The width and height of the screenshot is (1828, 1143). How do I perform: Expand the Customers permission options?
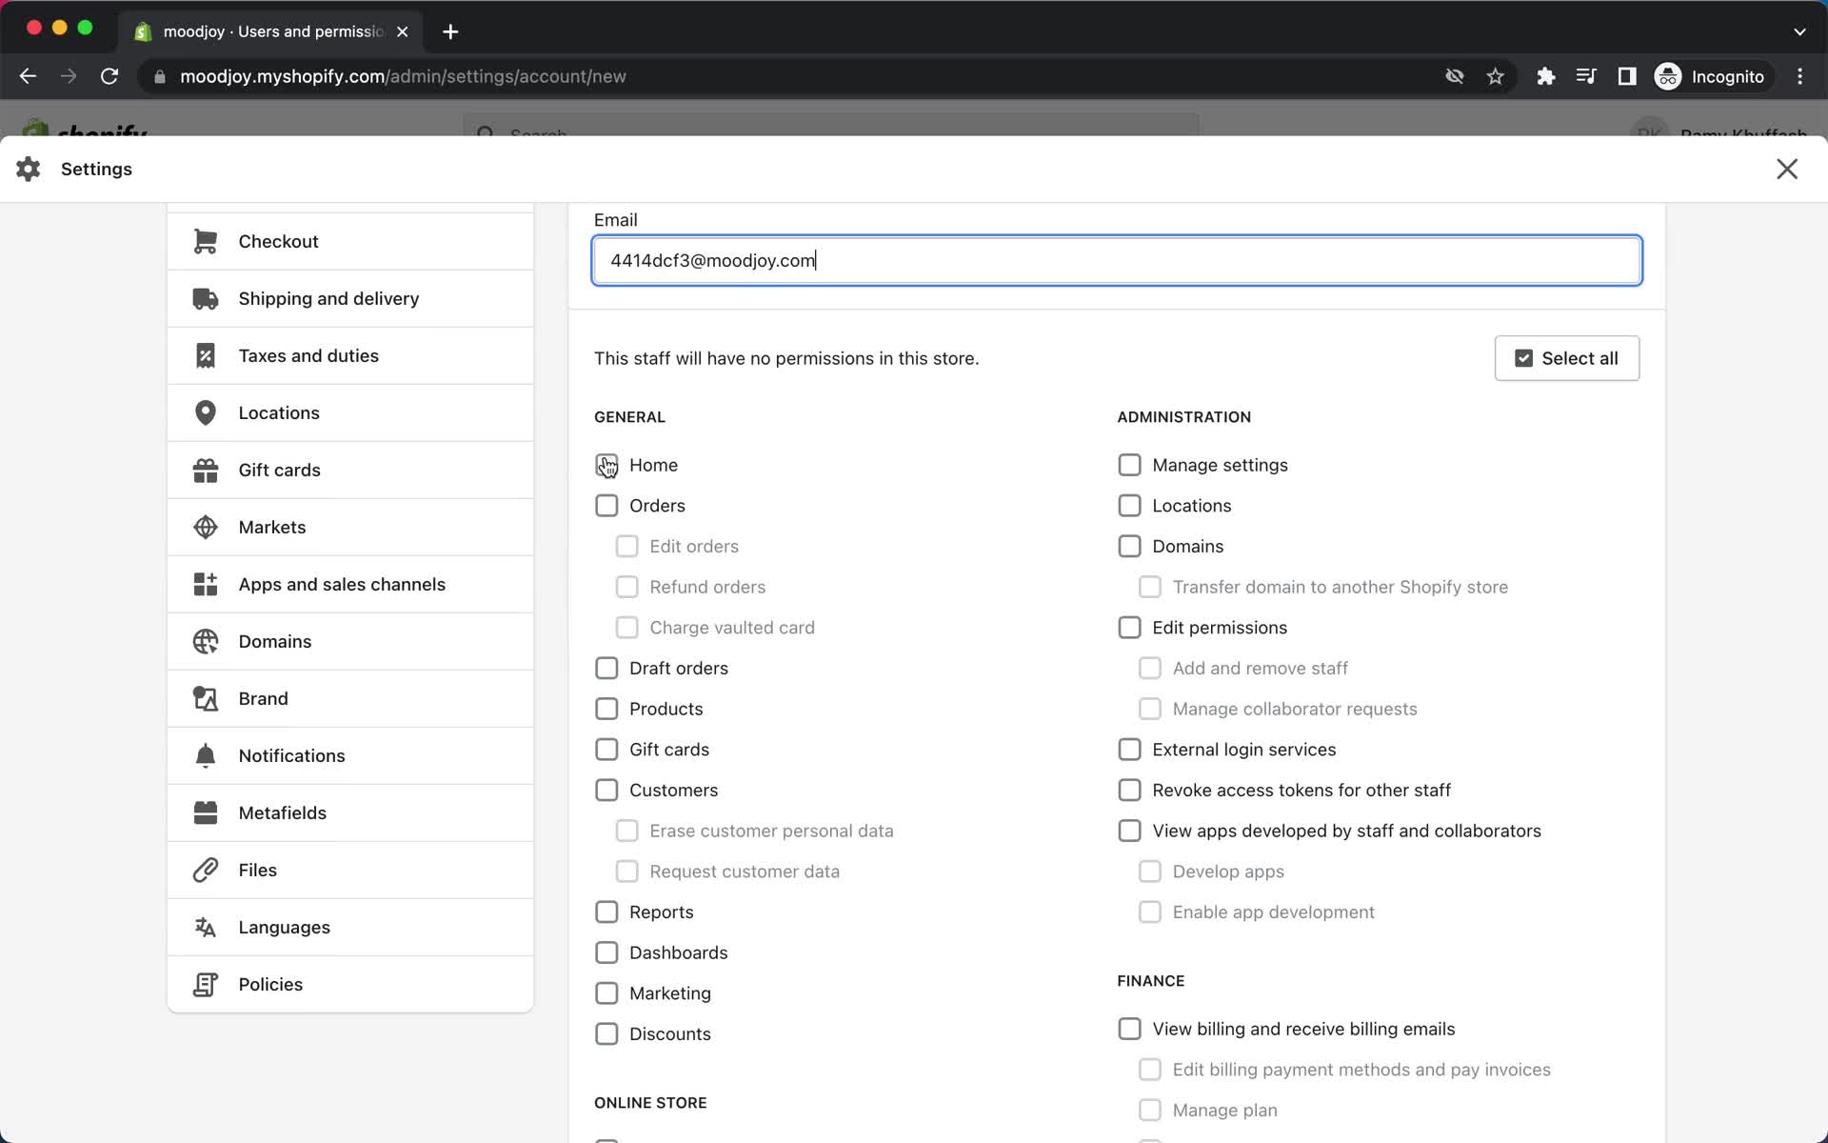pyautogui.click(x=606, y=789)
